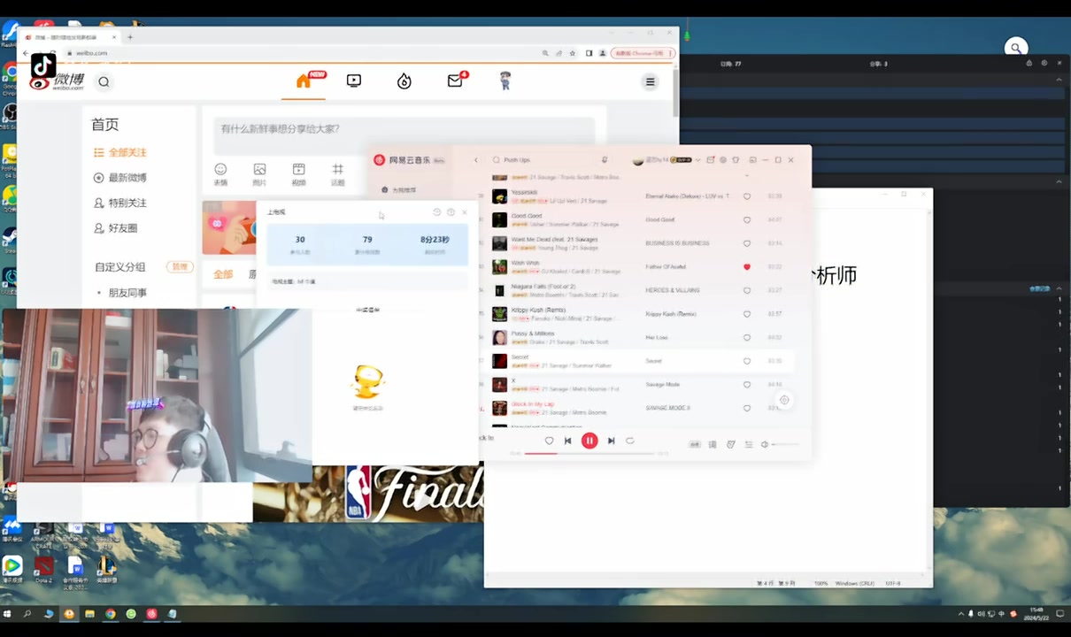Adjust the NetEase volume slider
The image size is (1071, 637).
point(785,444)
